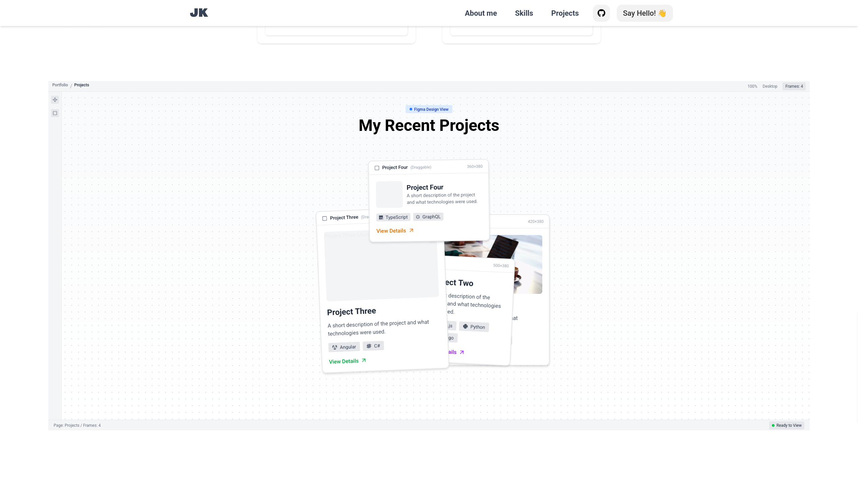Click the C# tag on Project Three
Viewport: 858px width, 482px height.
(x=373, y=346)
